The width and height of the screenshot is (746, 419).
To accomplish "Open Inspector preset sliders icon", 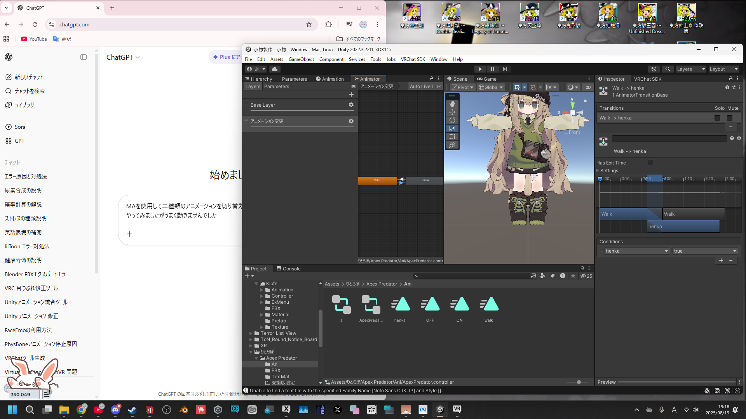I will pos(734,88).
